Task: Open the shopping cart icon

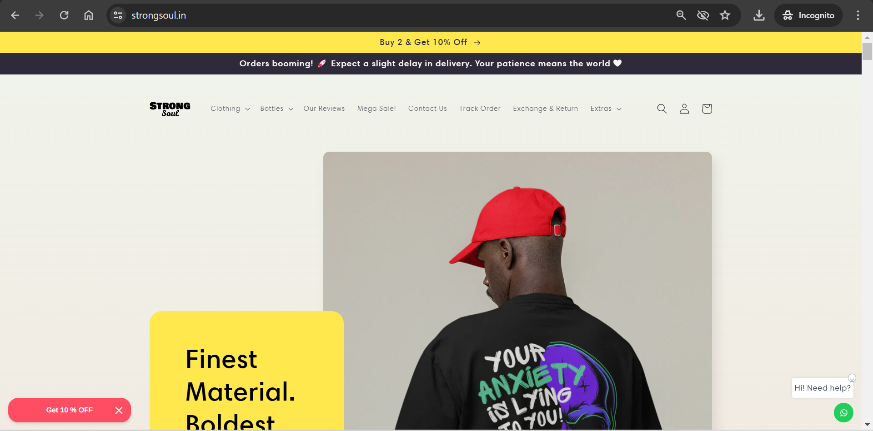Action: (707, 109)
